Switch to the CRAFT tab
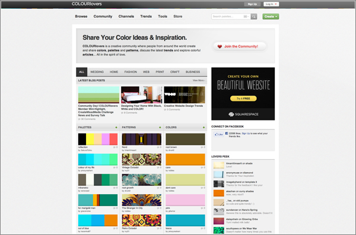356x235 pixels. pyautogui.click(x=175, y=72)
